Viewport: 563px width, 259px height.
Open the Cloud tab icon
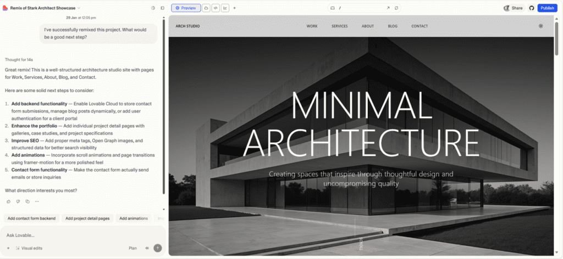[x=206, y=8]
